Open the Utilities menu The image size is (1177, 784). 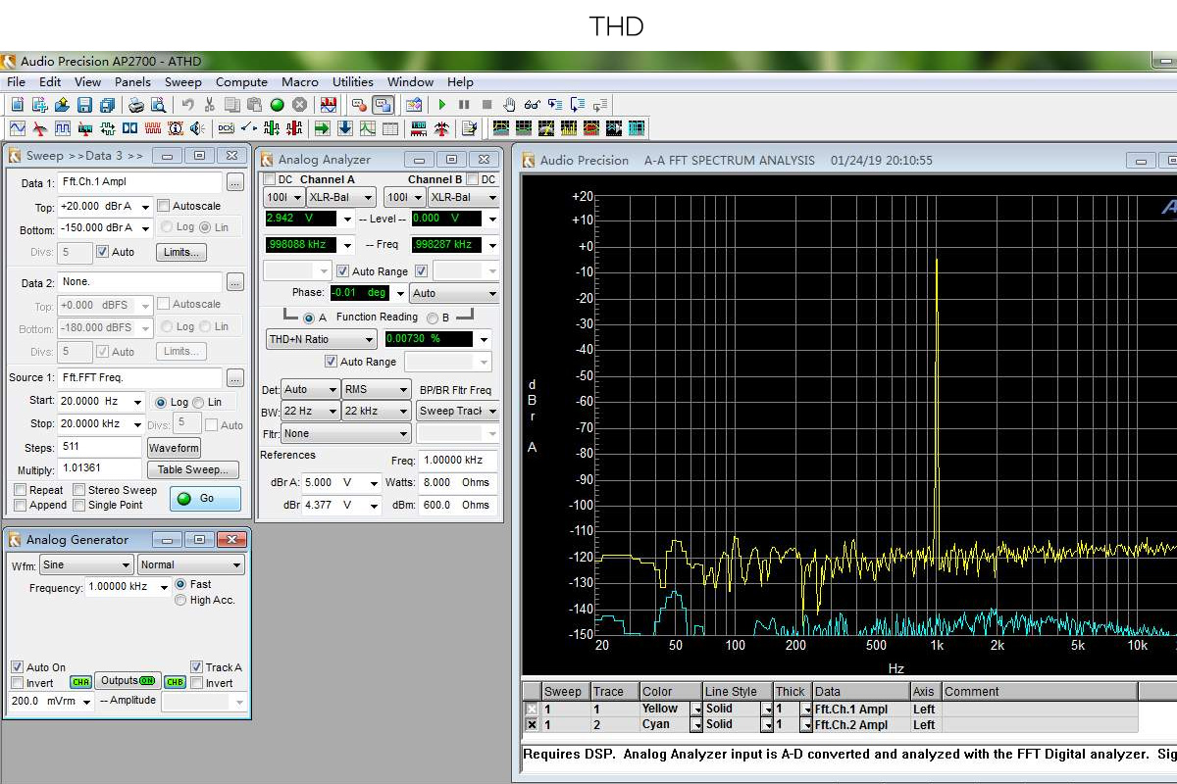click(x=352, y=82)
